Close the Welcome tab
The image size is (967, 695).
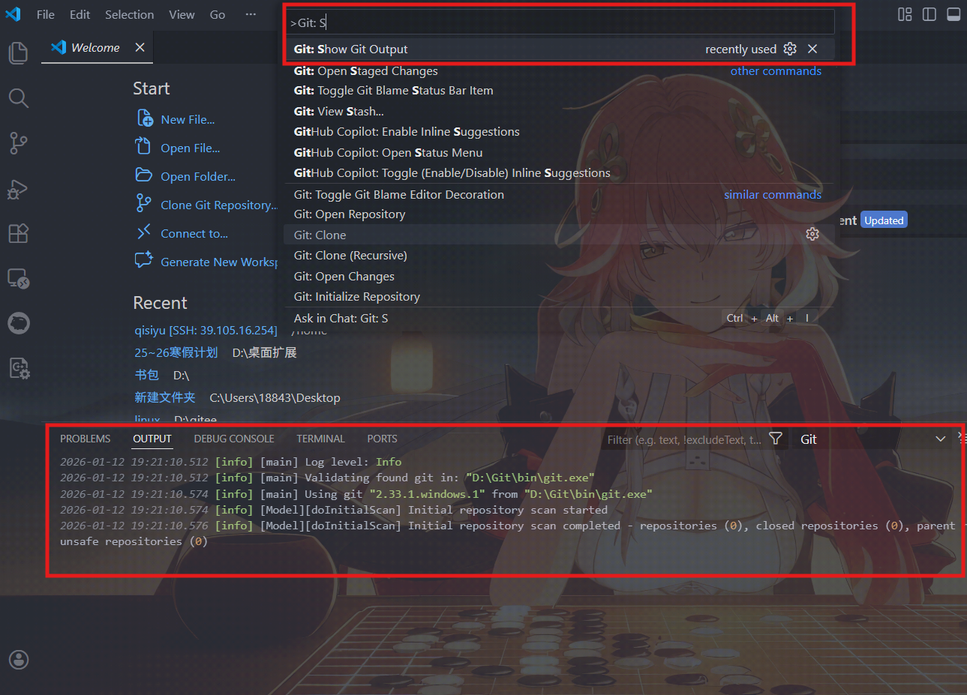(140, 47)
